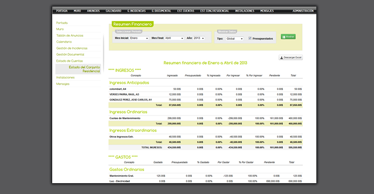Click the Descargar Excel button
Screen dimensions: 374x194
pyautogui.click(x=291, y=57)
